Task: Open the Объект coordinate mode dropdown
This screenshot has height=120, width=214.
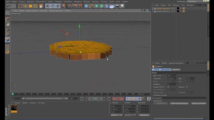Action: tap(116, 115)
